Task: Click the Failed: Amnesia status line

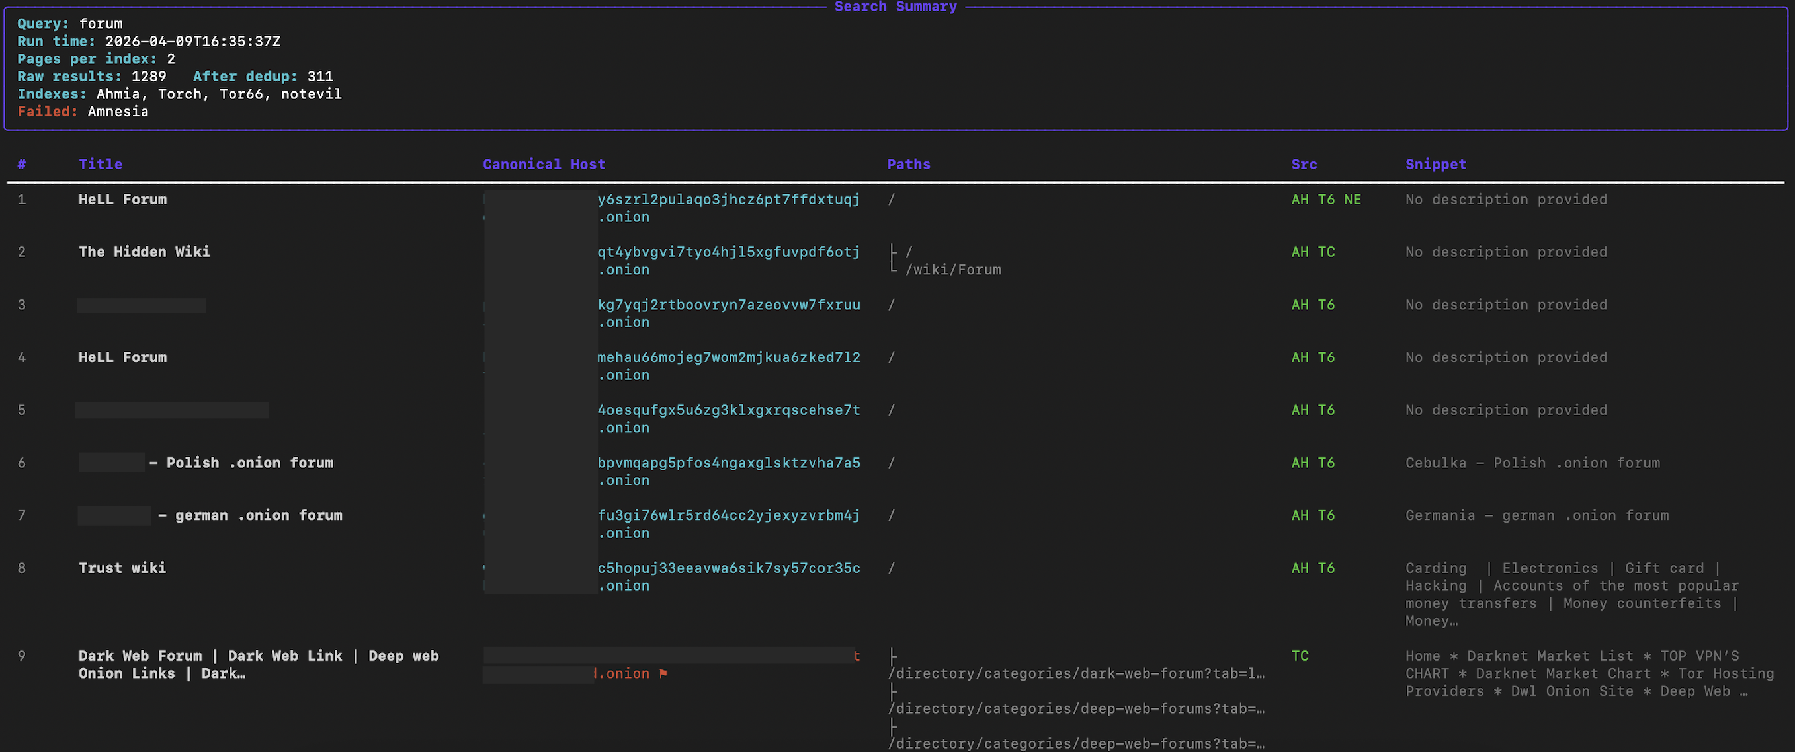Action: (x=83, y=112)
